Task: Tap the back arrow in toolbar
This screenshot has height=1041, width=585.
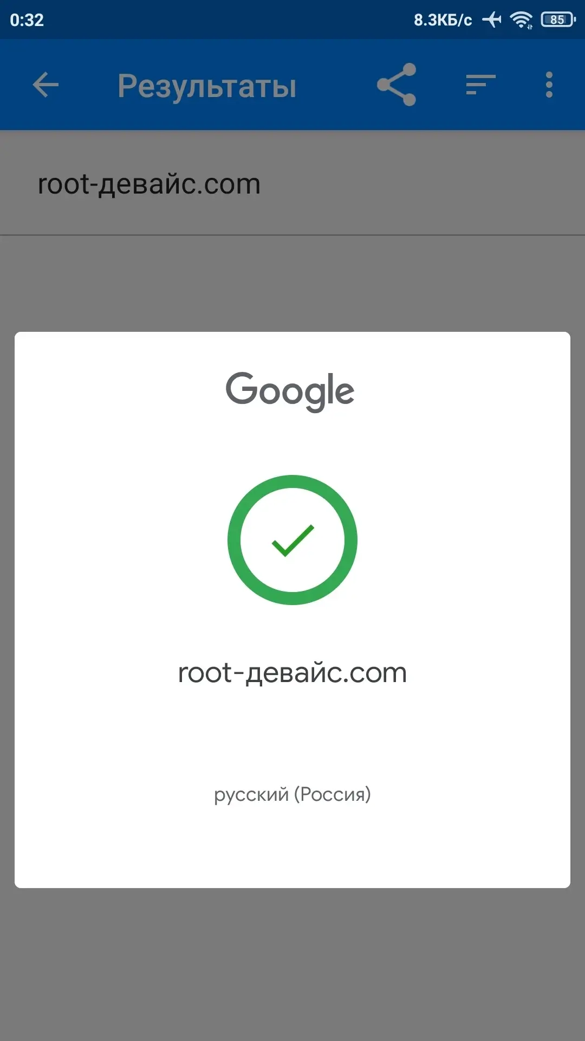Action: point(45,85)
